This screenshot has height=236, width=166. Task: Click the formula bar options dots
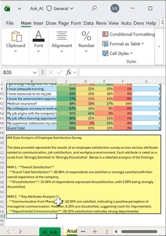pos(42,72)
